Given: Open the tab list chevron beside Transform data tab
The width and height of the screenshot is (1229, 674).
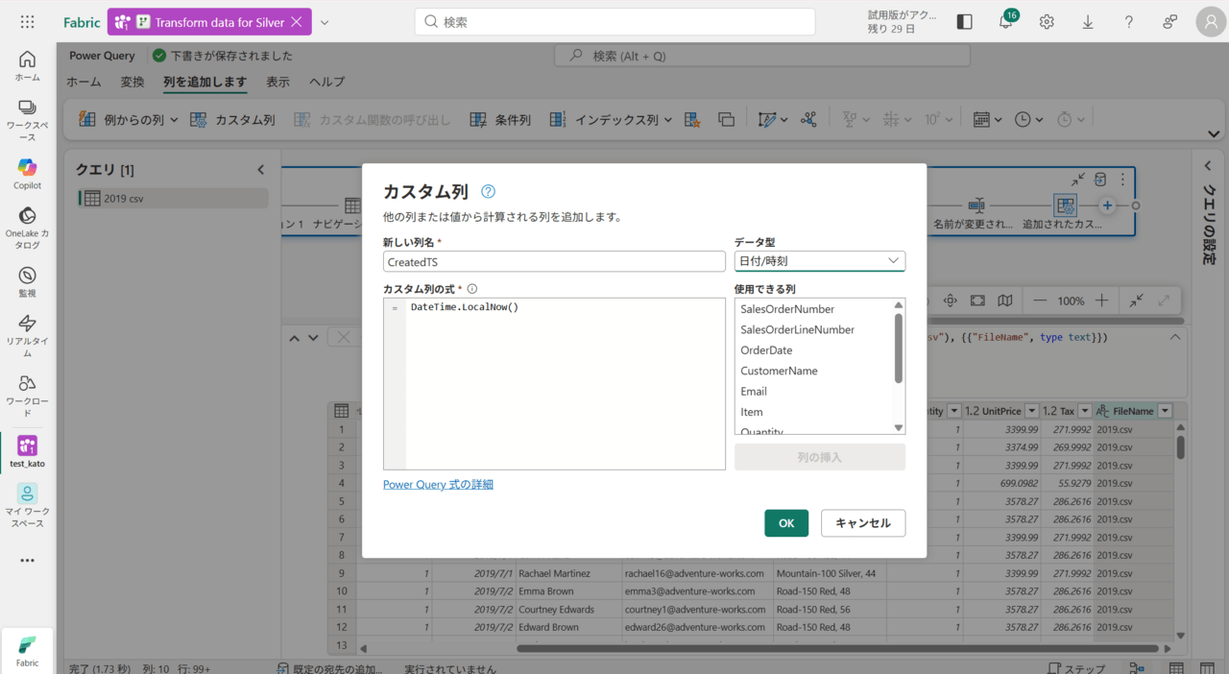Looking at the screenshot, I should tap(325, 22).
